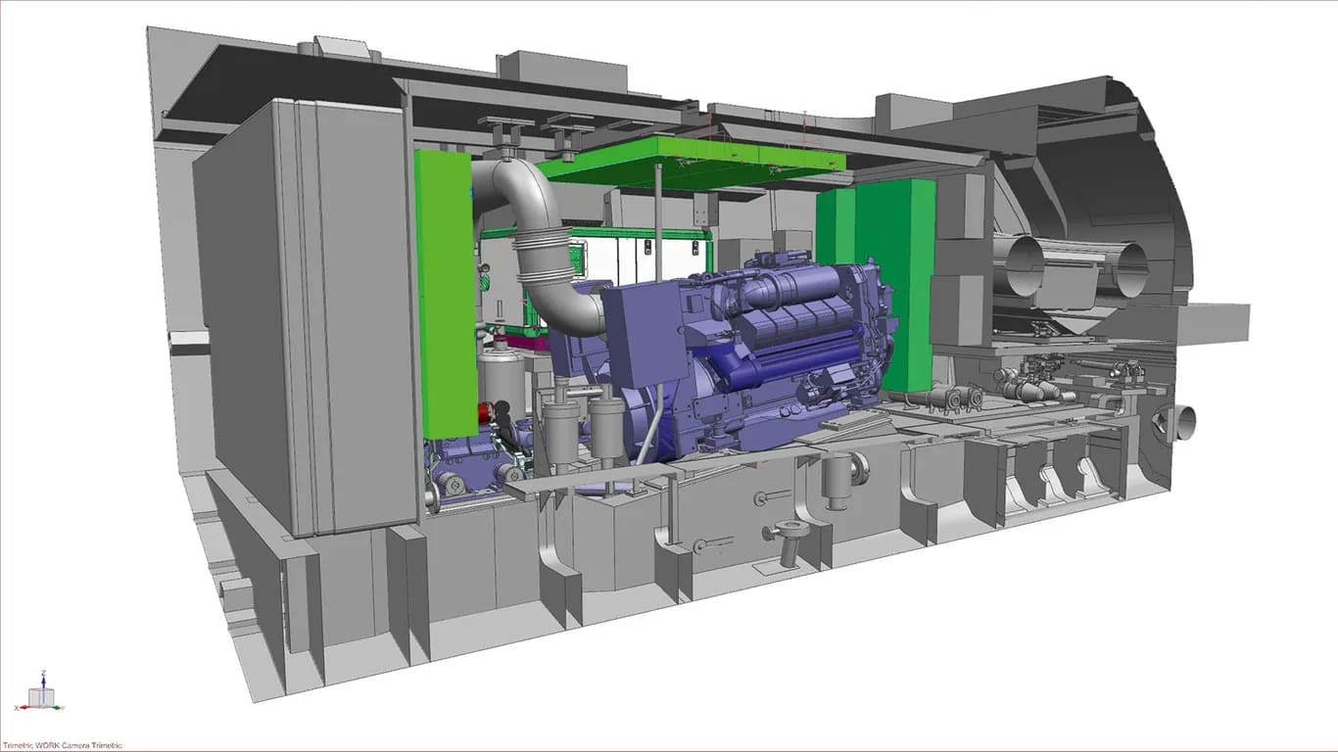Click the XYZ view orientation triad

click(x=41, y=692)
